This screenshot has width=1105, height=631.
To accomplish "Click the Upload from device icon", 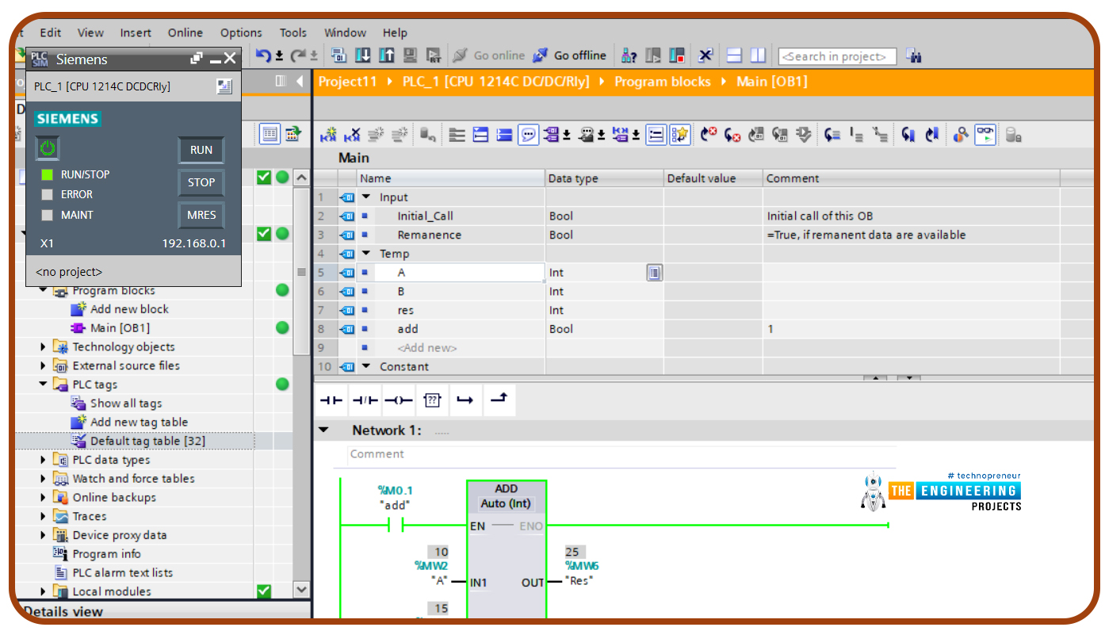I will pos(387,55).
